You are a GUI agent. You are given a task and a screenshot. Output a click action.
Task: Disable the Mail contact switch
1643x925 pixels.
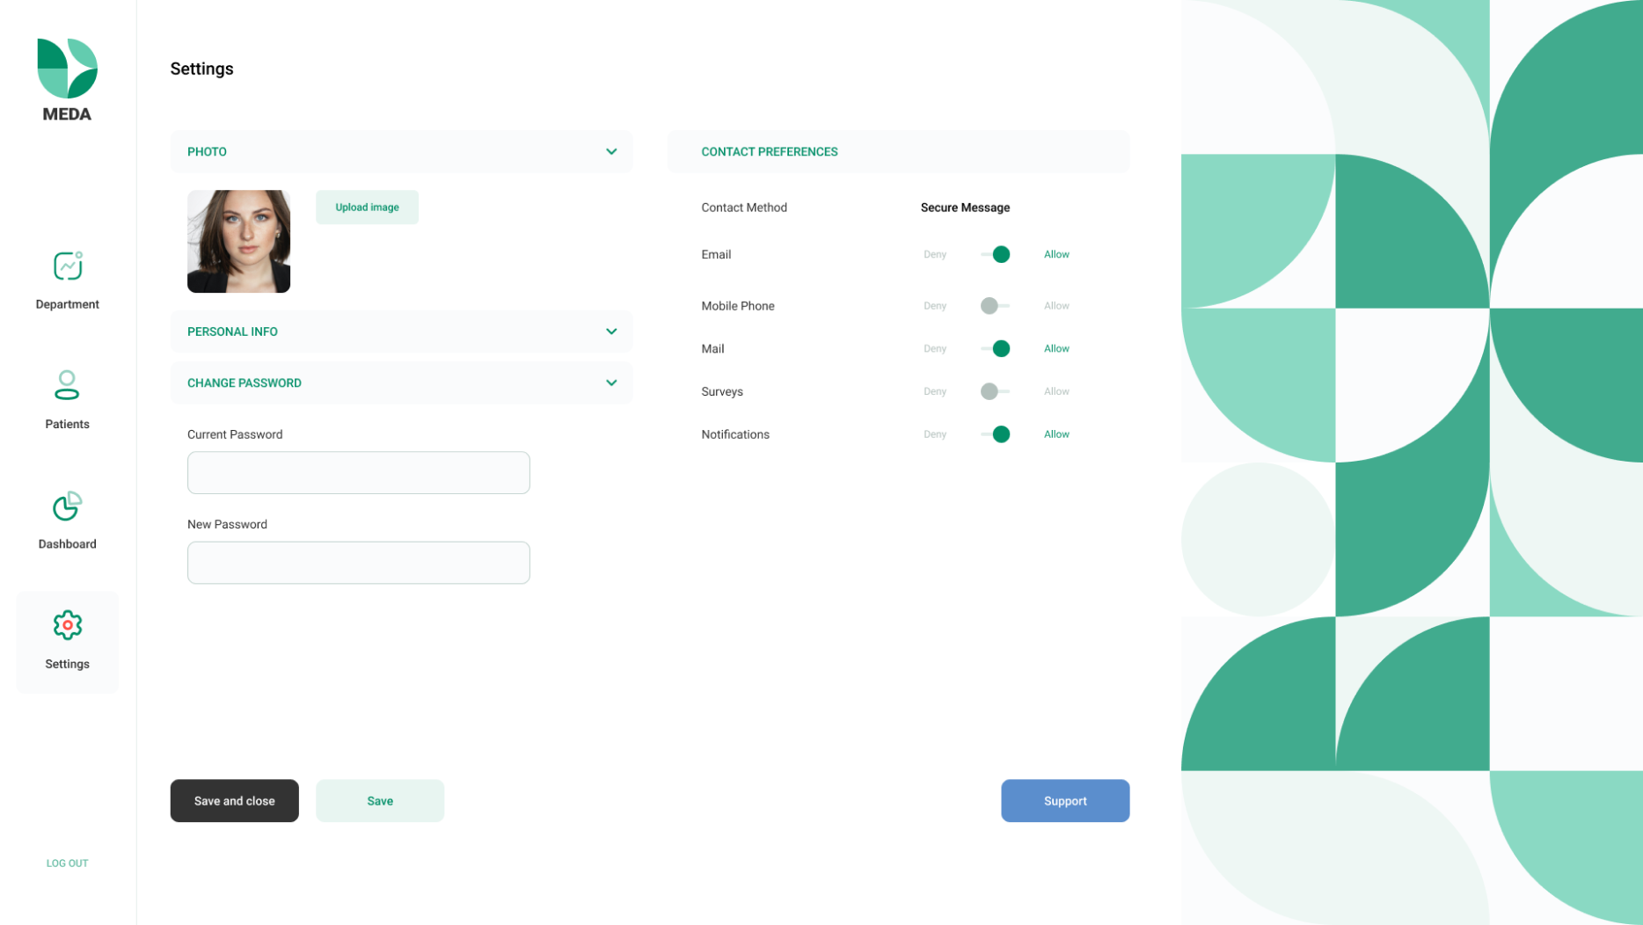point(995,349)
